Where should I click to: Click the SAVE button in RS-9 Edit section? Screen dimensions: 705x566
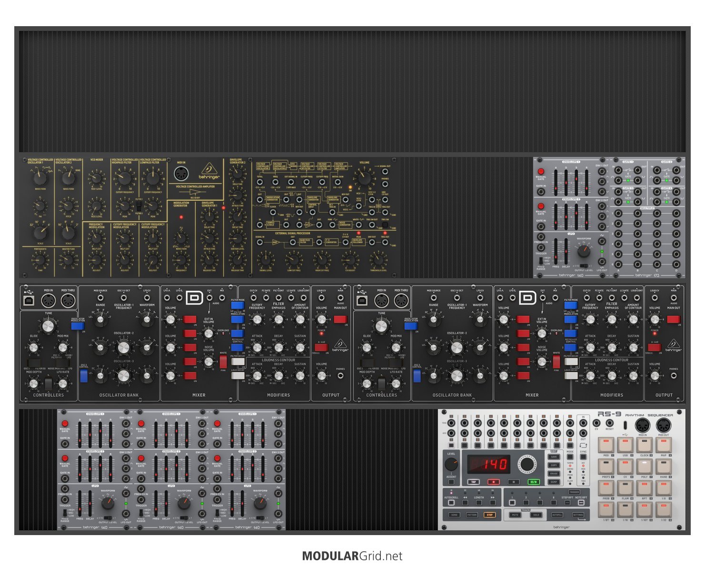tap(554, 457)
